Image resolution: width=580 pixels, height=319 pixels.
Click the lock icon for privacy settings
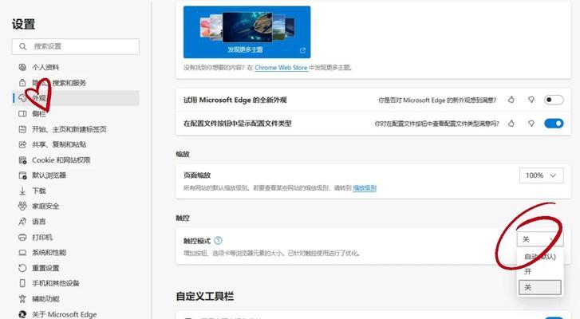coord(22,82)
